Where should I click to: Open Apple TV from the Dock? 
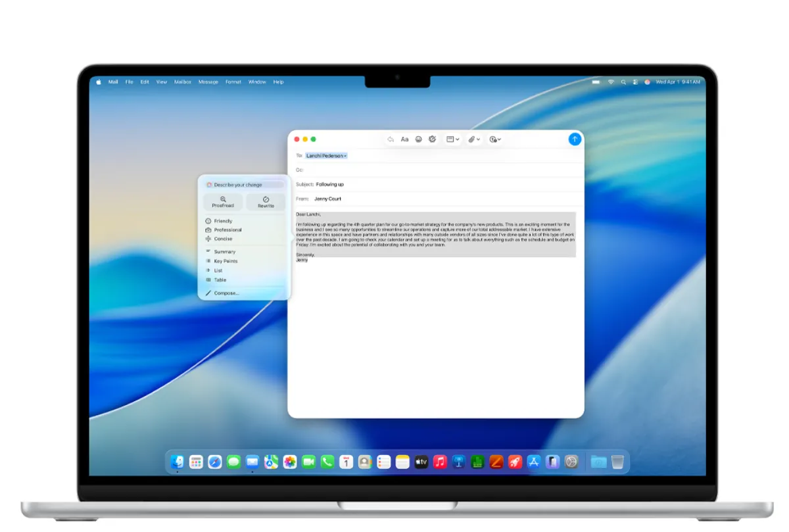(421, 462)
